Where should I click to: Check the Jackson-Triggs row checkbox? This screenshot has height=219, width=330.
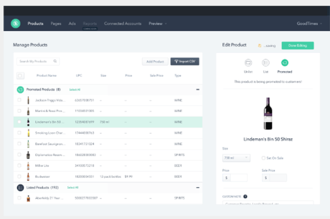[x=19, y=100]
